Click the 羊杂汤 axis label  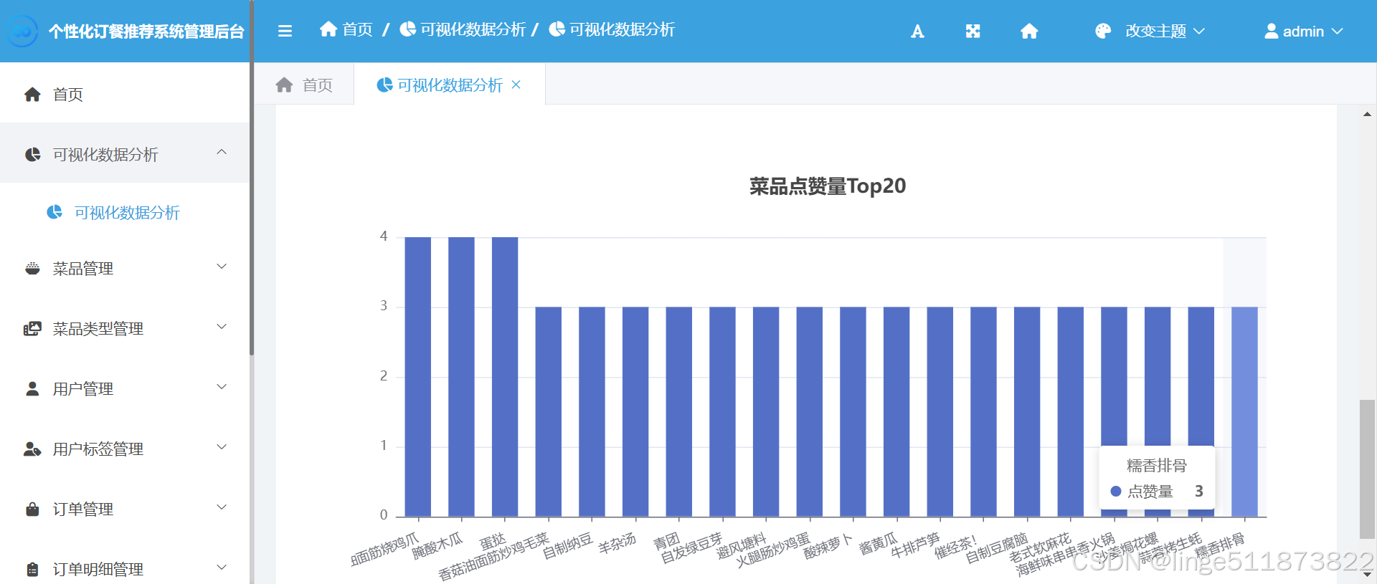617,544
